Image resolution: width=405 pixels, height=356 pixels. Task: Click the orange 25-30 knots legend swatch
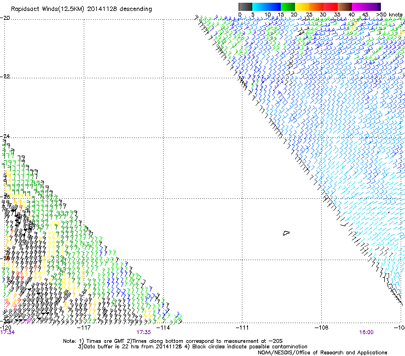316,7
